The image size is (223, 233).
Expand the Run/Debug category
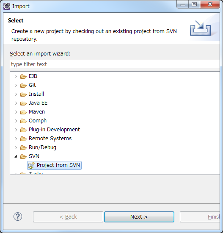(16, 147)
